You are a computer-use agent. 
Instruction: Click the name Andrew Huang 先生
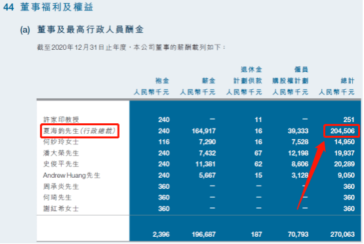pos(72,175)
